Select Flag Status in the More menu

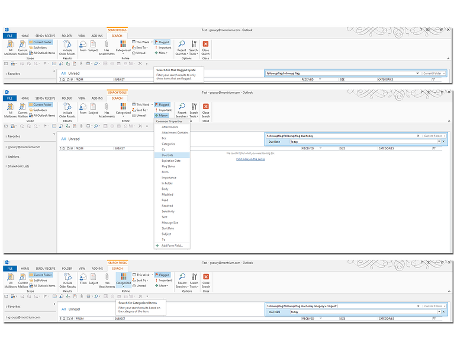[x=172, y=166]
